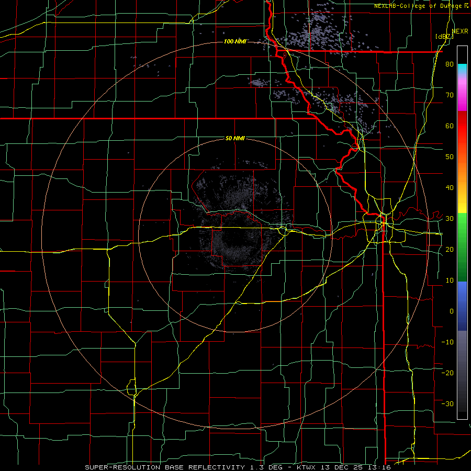Screen dimensions: 471x471
Task: Click the 60 value on the dBZ scale
Action: pyautogui.click(x=450, y=126)
